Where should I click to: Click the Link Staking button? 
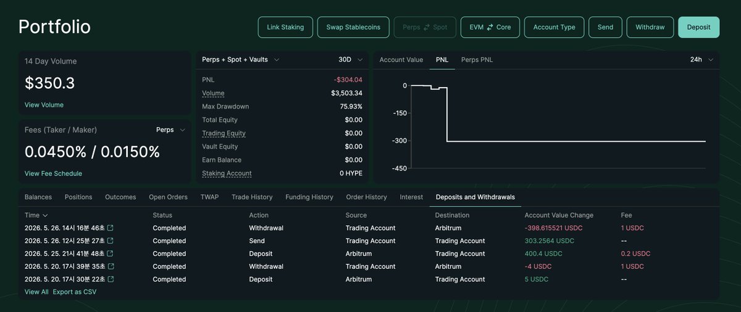[x=285, y=27]
